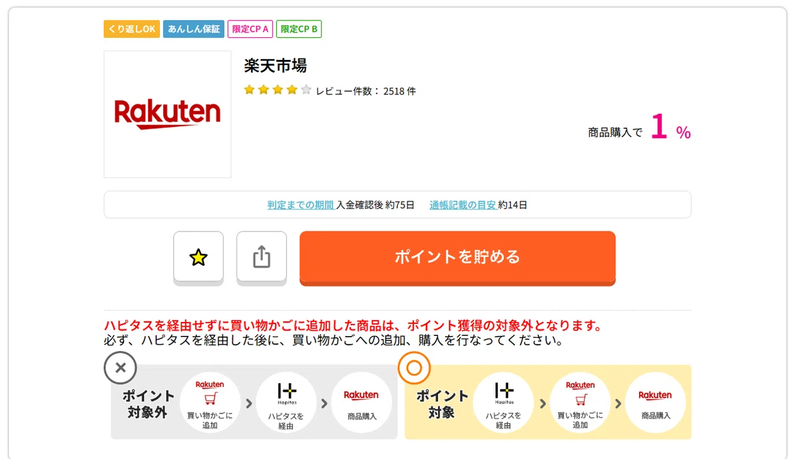799x459 pixels.
Task: Click the 楽天市場 shop title
Action: tap(276, 66)
